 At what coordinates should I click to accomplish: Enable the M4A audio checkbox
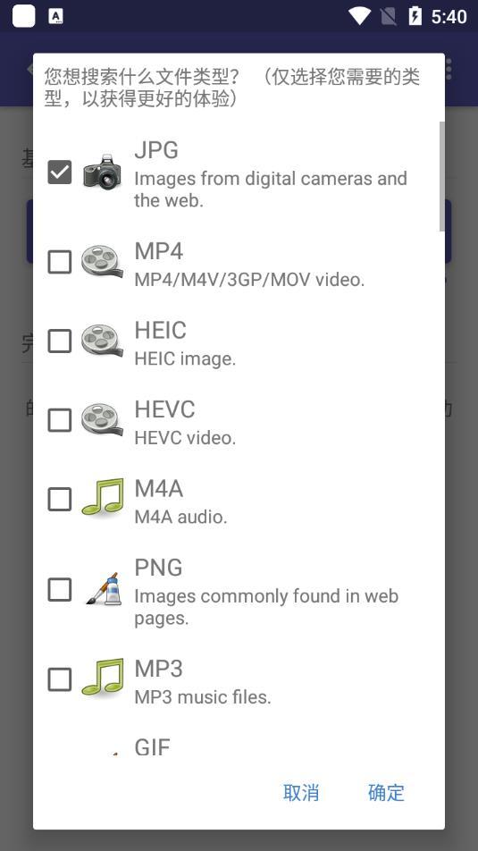click(x=60, y=500)
